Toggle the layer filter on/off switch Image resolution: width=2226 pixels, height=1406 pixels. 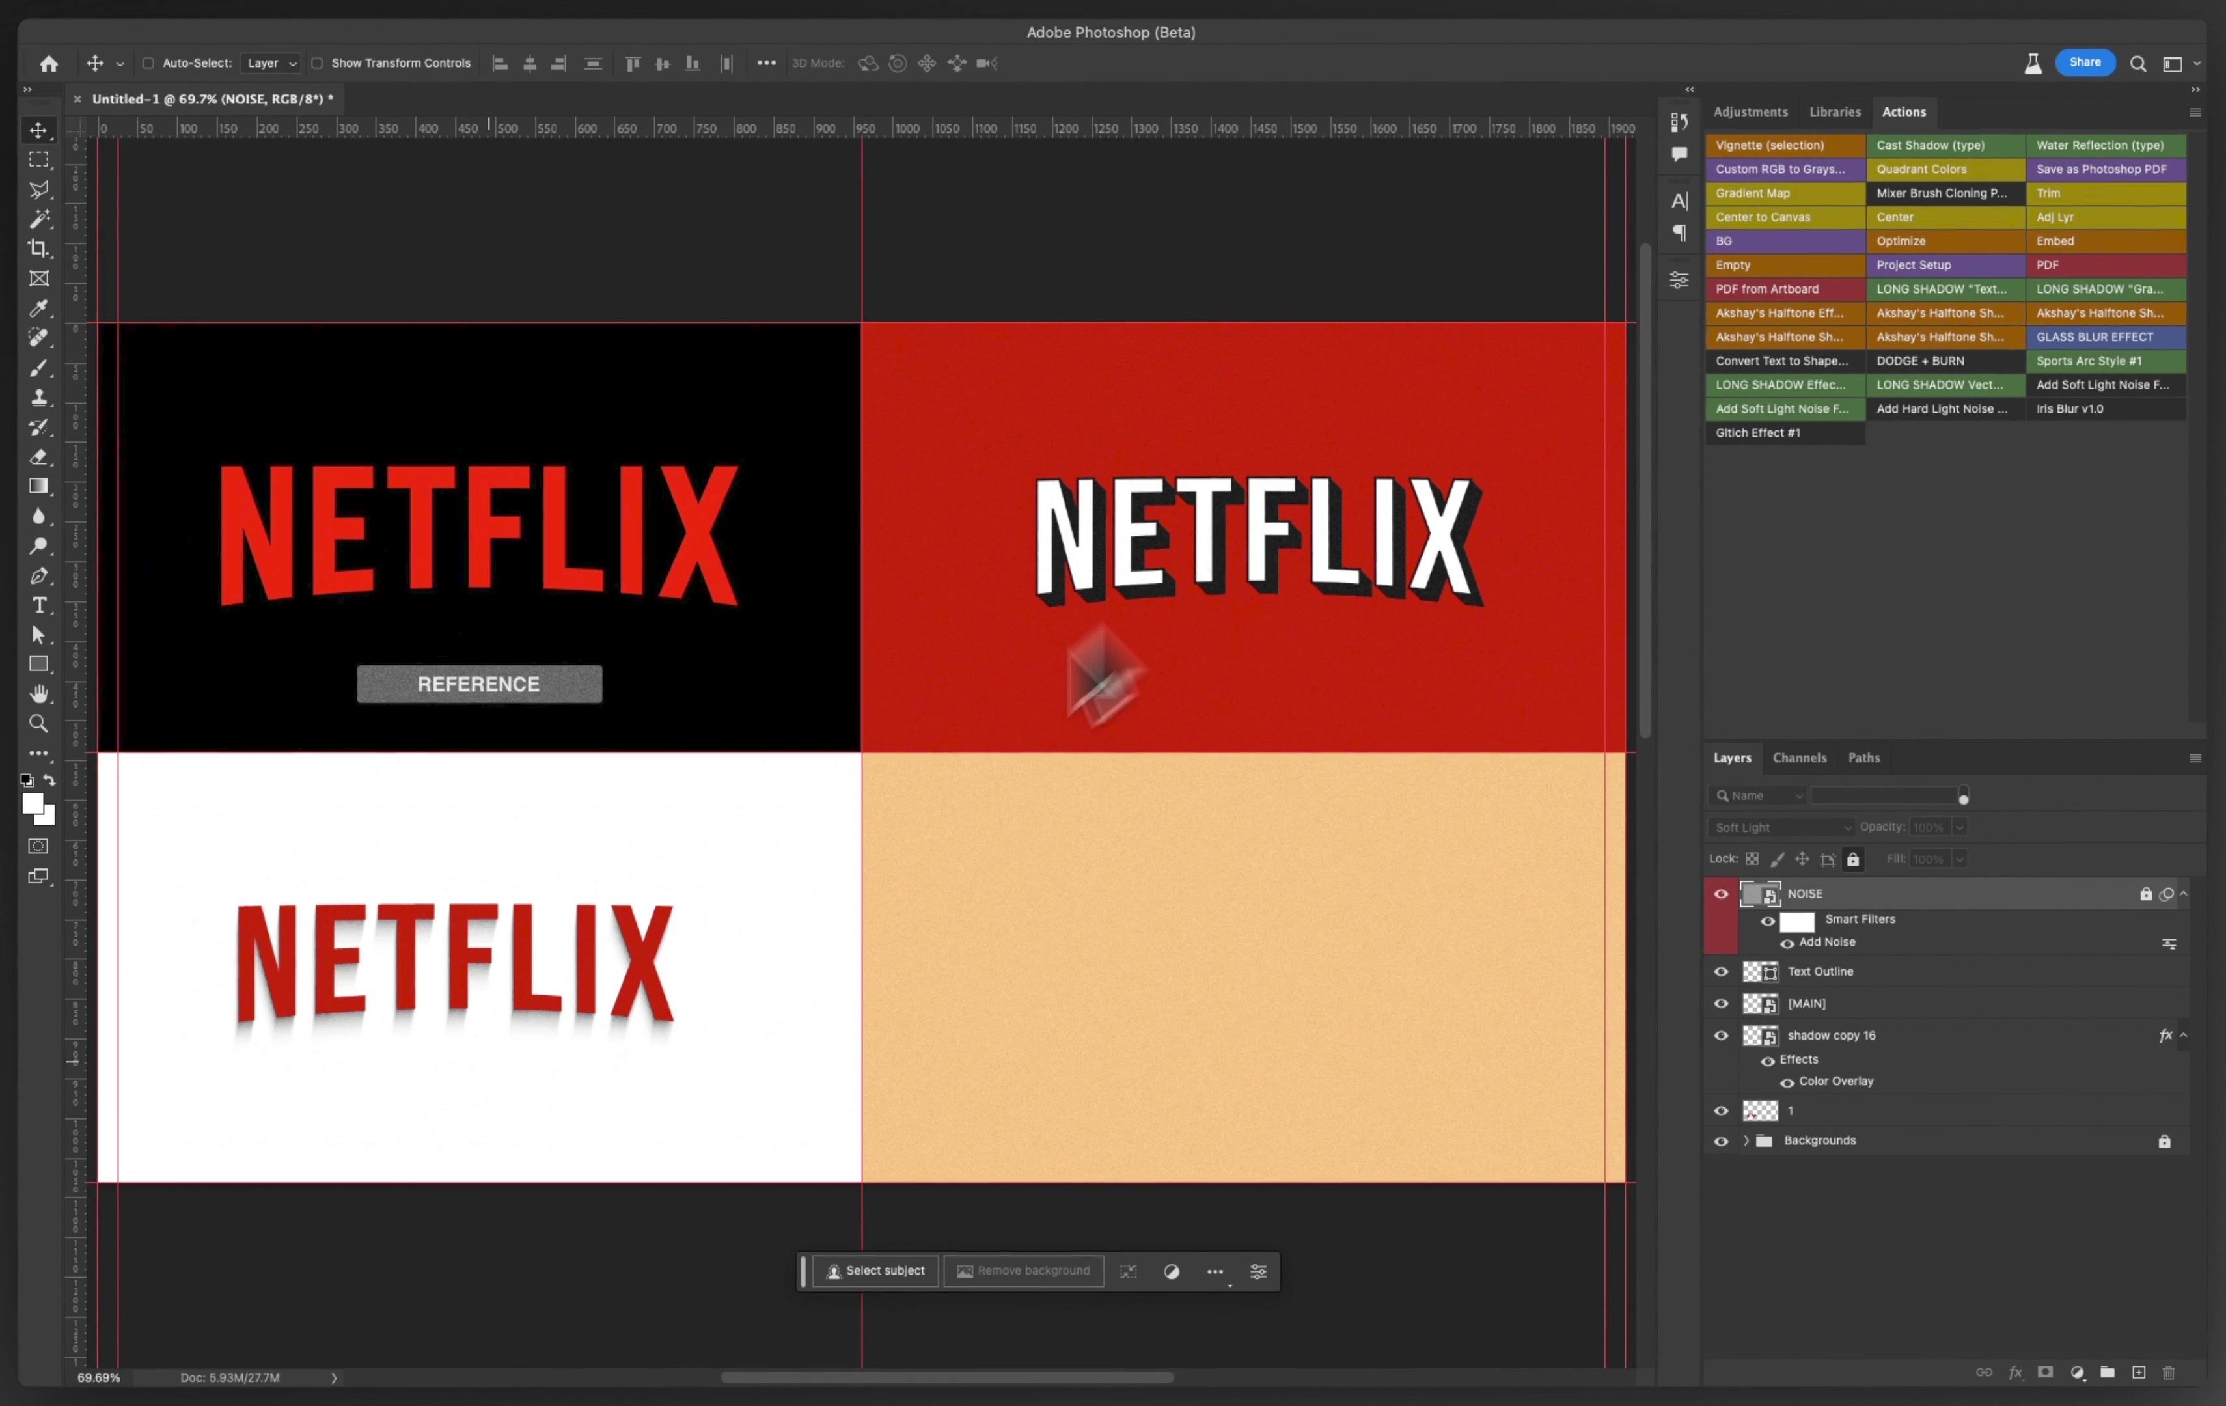(1964, 796)
